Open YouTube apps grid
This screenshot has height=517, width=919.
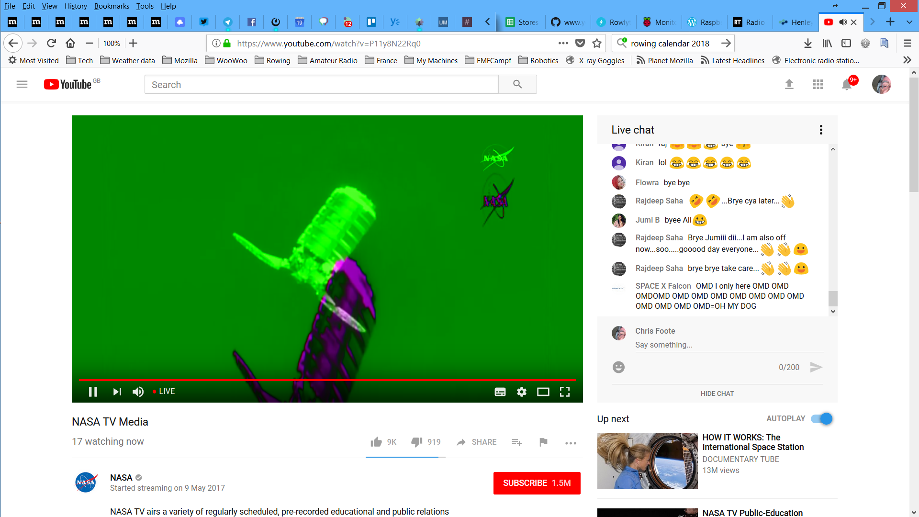[x=818, y=85]
